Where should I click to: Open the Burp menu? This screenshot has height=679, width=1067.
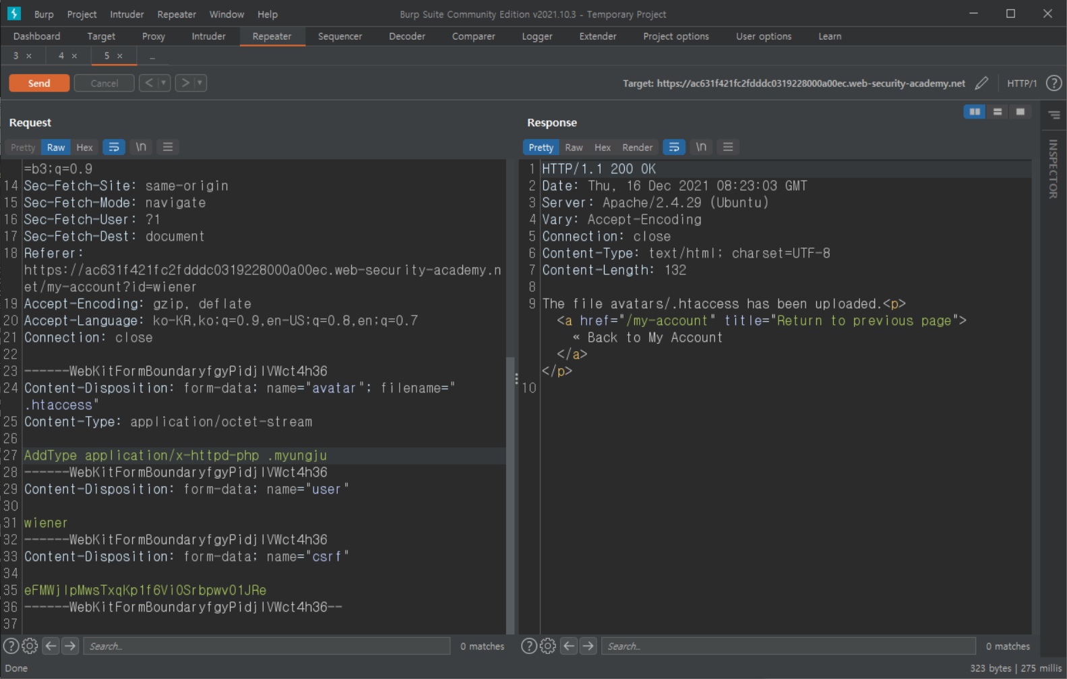pyautogui.click(x=44, y=14)
